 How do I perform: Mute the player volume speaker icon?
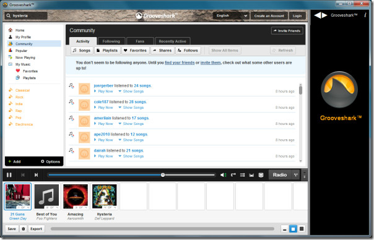click(224, 175)
